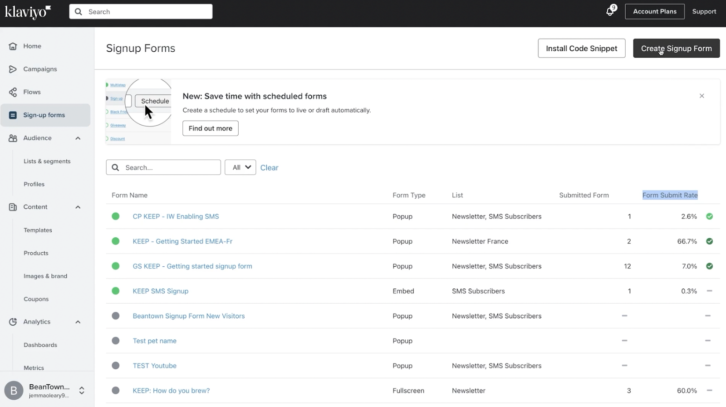
Task: Open KEEP - Getting Started EMEA-Fr form
Action: click(182, 241)
